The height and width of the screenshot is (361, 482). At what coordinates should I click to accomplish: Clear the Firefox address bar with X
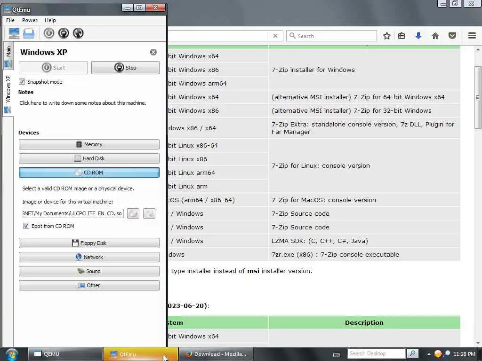275,36
